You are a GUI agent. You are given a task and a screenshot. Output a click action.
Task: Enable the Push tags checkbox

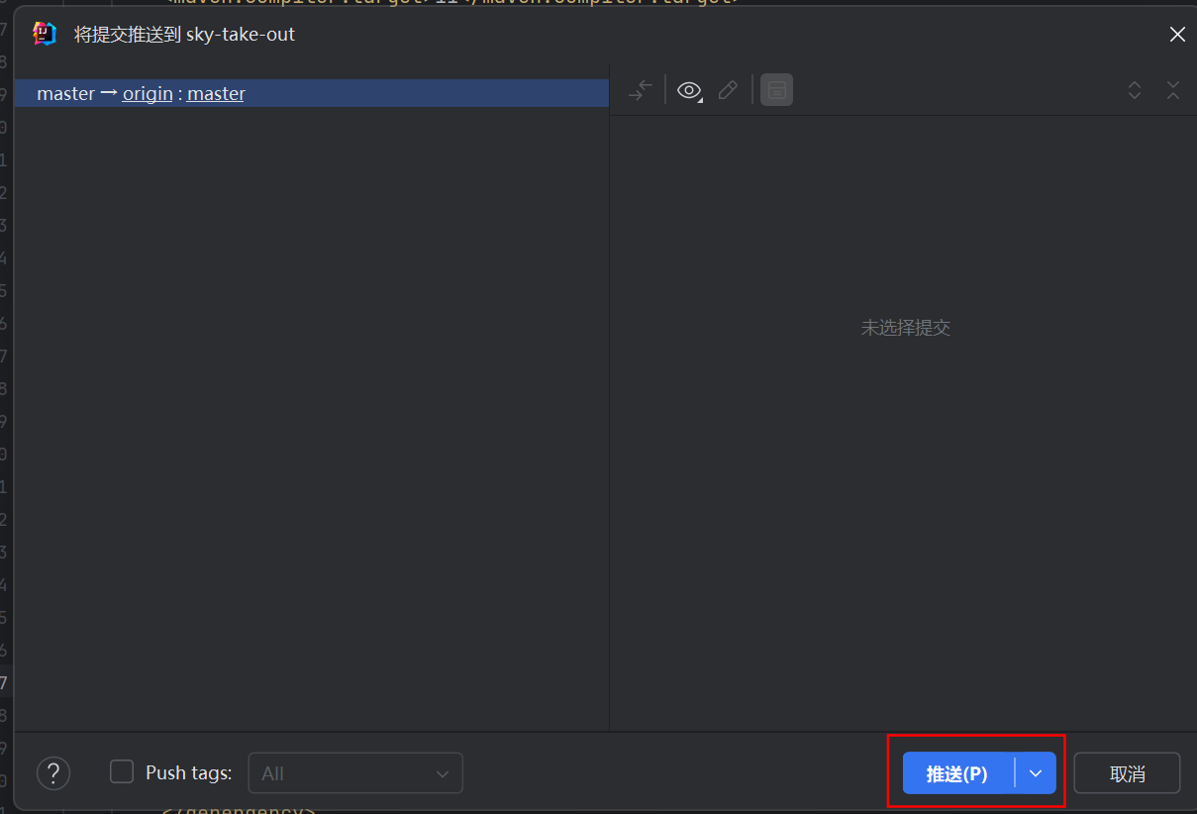122,771
